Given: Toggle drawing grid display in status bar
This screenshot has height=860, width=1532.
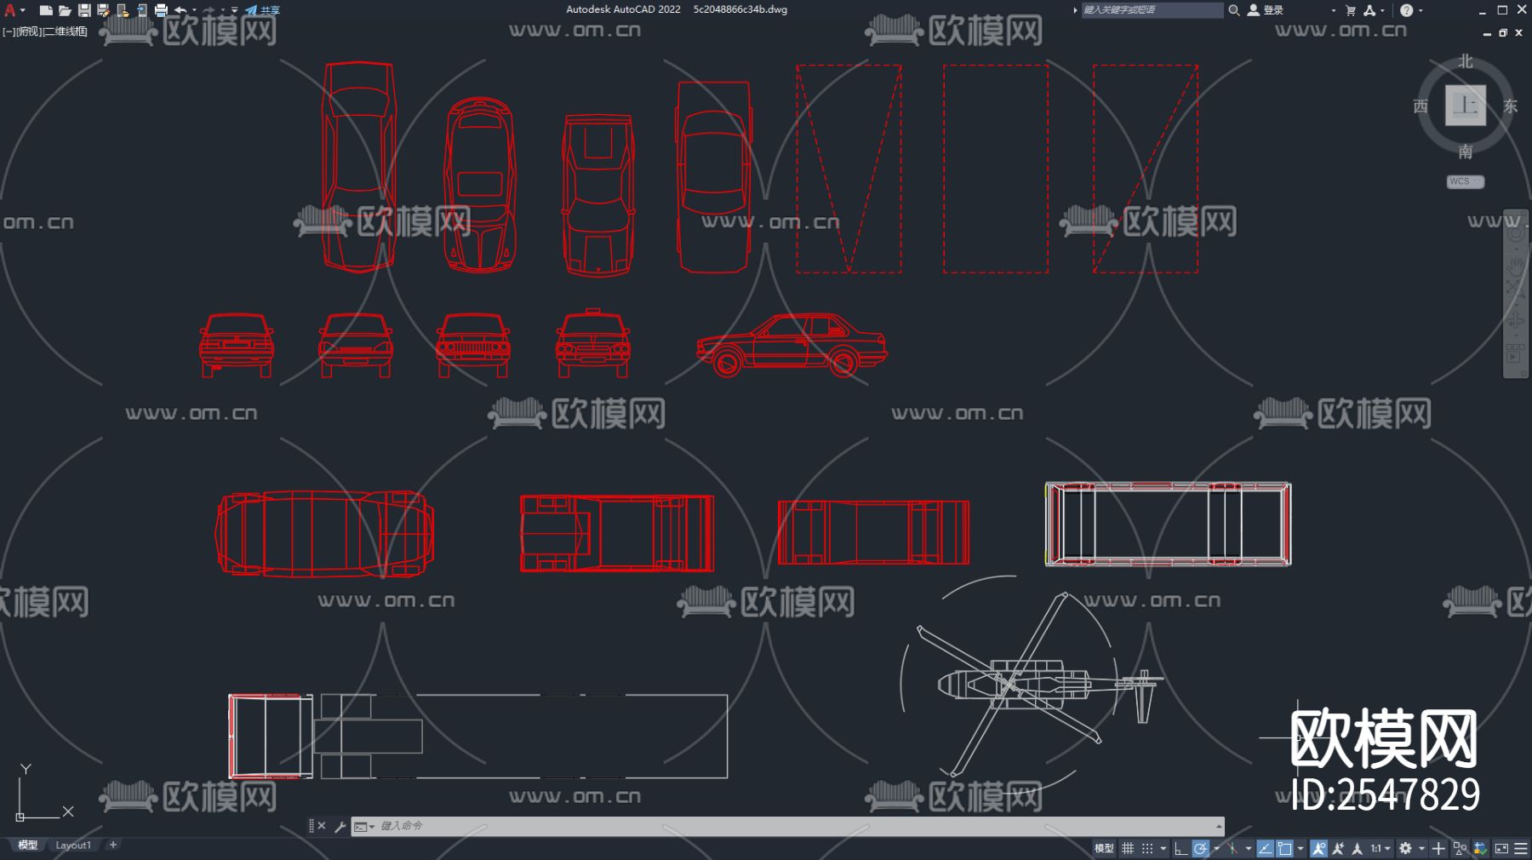Looking at the screenshot, I should coord(1128,848).
